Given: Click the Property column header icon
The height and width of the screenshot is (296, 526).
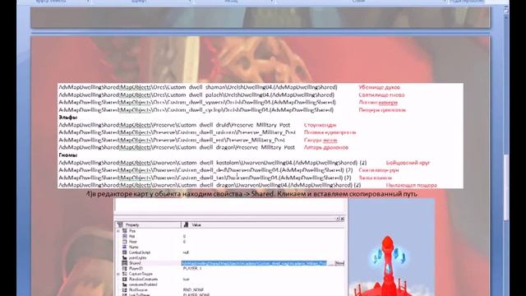Looking at the screenshot, I should click(x=120, y=224).
